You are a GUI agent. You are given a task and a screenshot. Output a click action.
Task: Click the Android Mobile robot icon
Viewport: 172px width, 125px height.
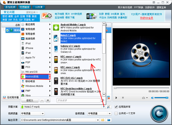point(56,27)
